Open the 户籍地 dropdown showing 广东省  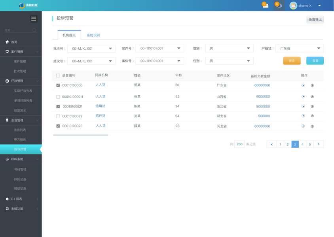pyautogui.click(x=300, y=49)
